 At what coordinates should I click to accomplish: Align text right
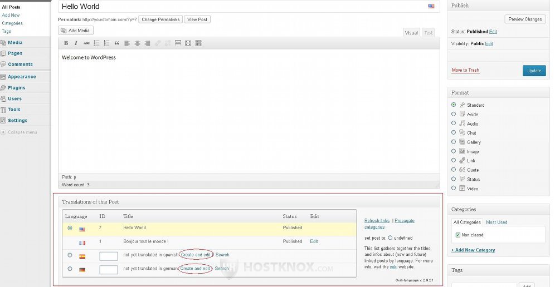[x=147, y=43]
